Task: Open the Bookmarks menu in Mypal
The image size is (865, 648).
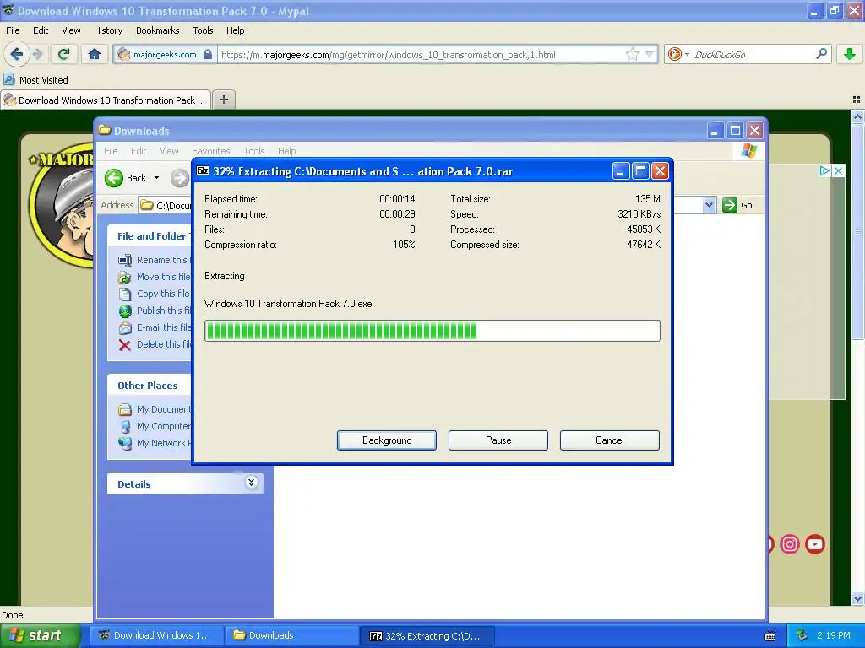Action: coord(157,30)
